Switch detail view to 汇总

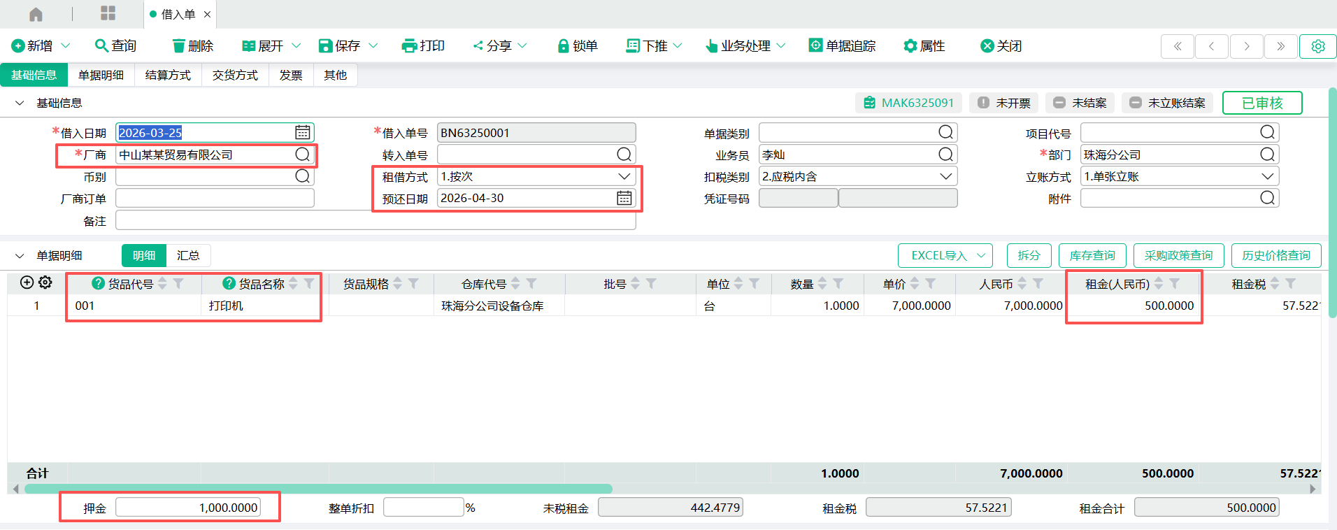(187, 256)
